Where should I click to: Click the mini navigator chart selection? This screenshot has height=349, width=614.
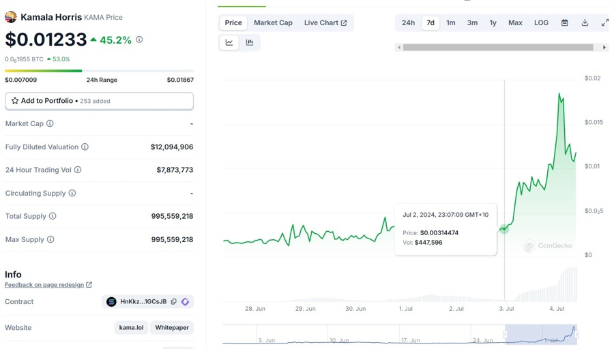541,334
